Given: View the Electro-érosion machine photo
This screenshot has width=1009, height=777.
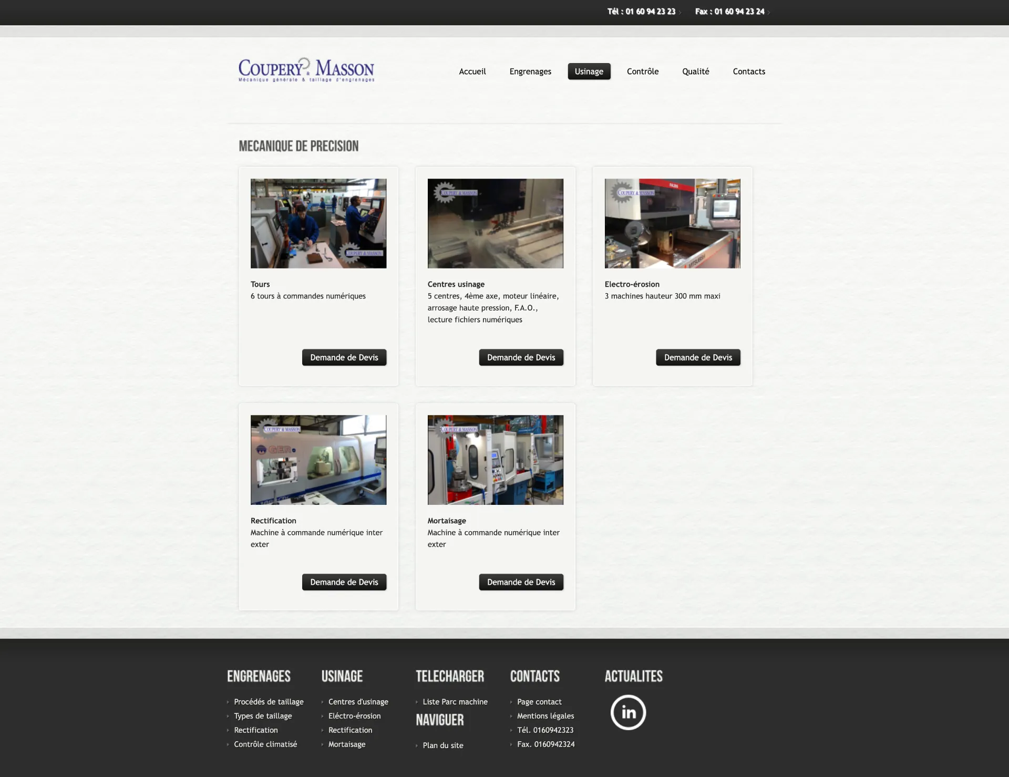Looking at the screenshot, I should (672, 223).
